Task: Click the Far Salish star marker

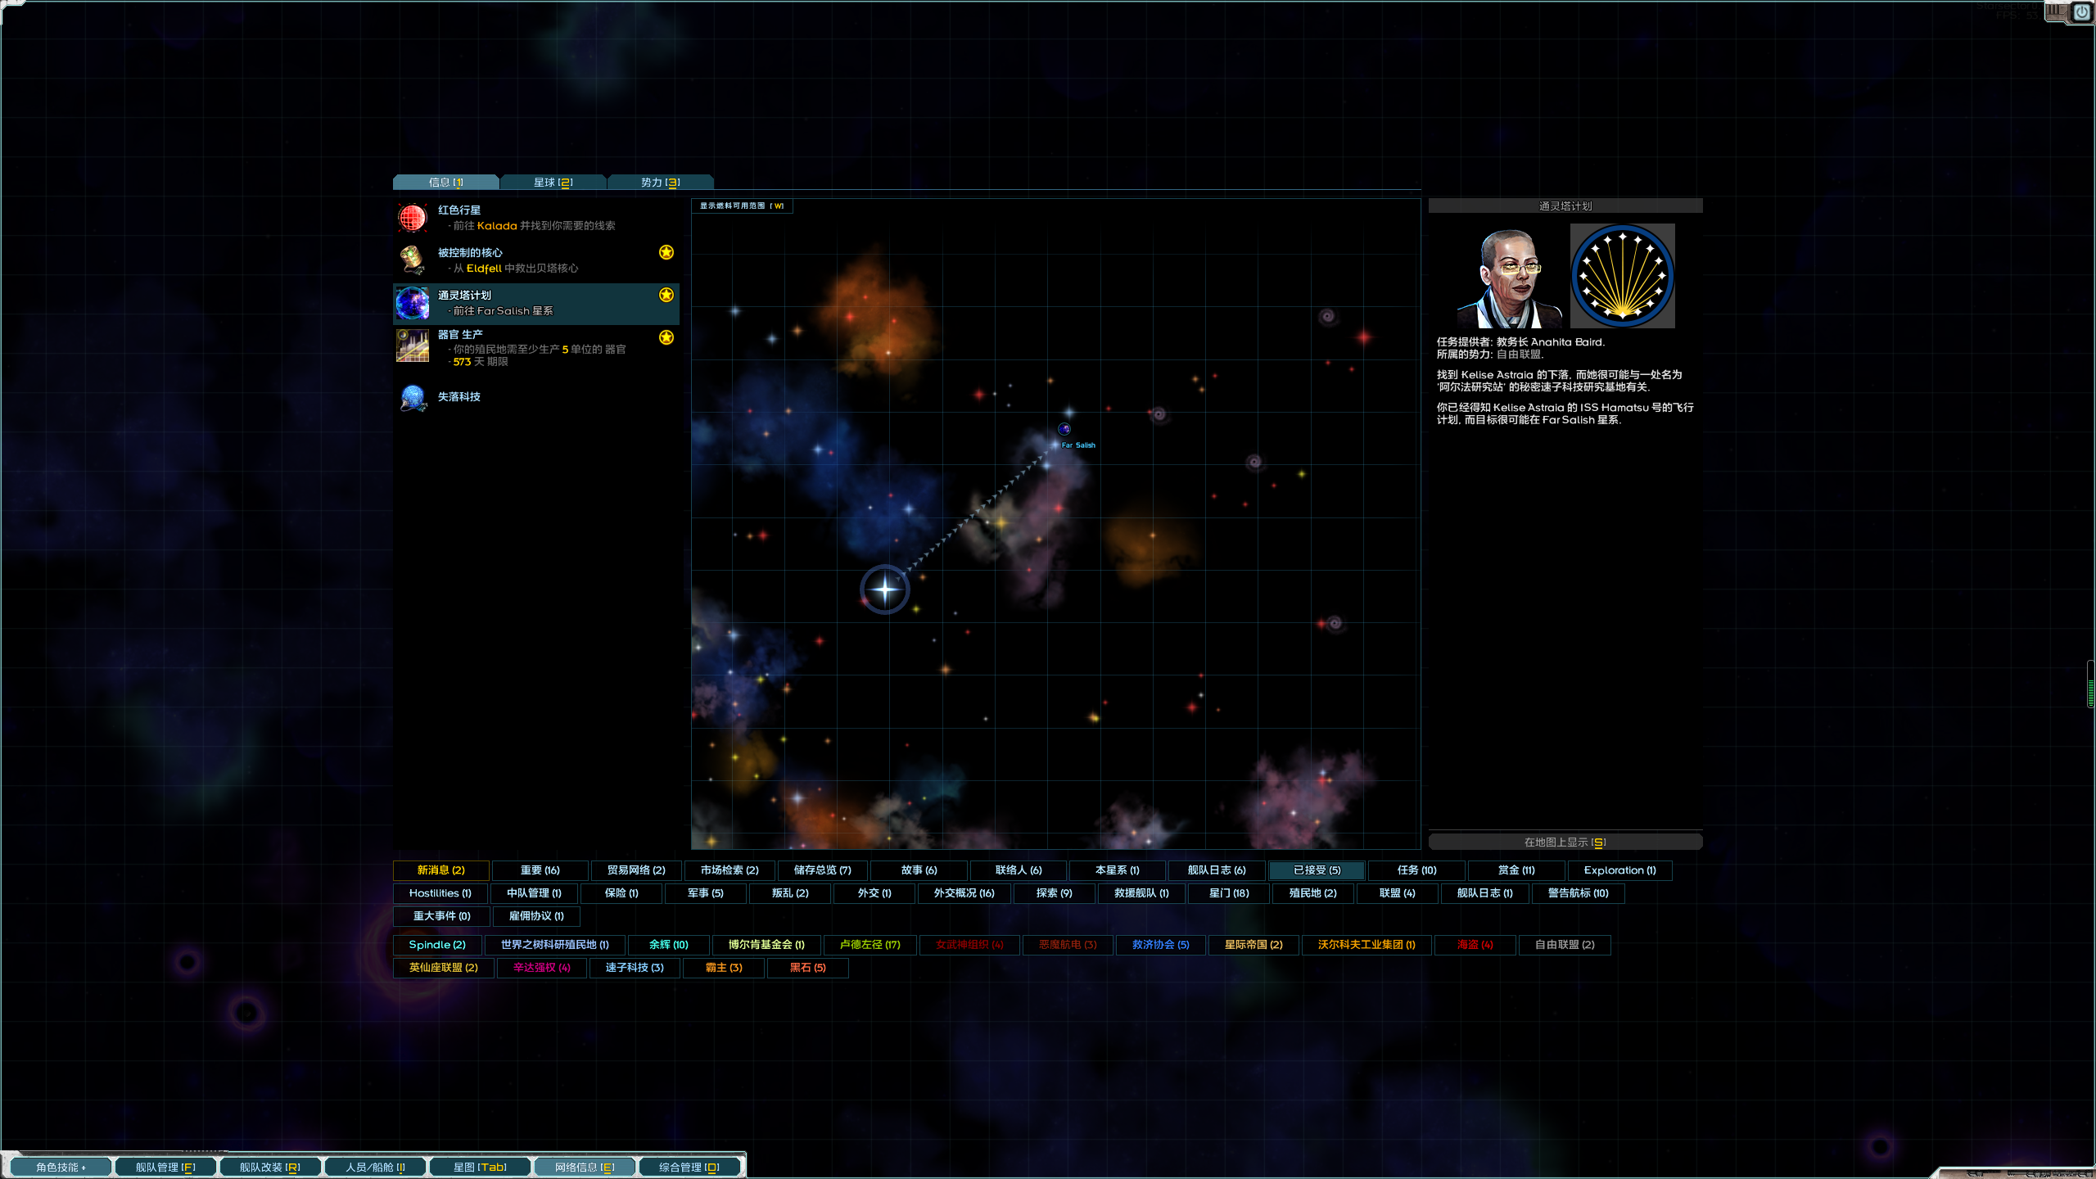Action: tap(1064, 429)
